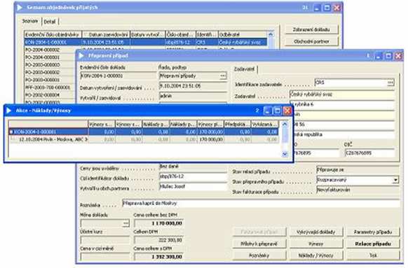Click the Vytvořil u obch. partnera field
Screen dimensions: 408x268
pyautogui.click(x=193, y=187)
